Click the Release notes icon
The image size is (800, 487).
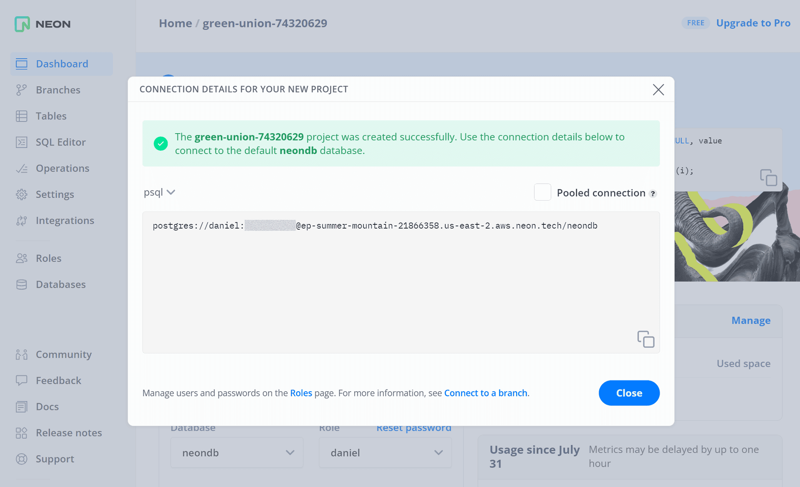(22, 433)
